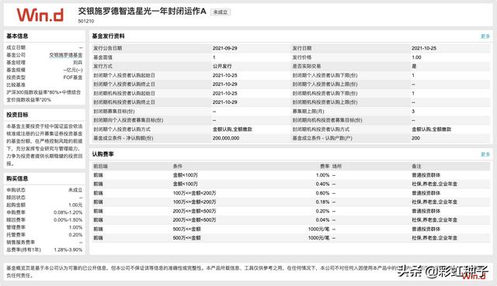Click the 投资目标 section header
This screenshot has height=286, width=497.
[x=17, y=115]
